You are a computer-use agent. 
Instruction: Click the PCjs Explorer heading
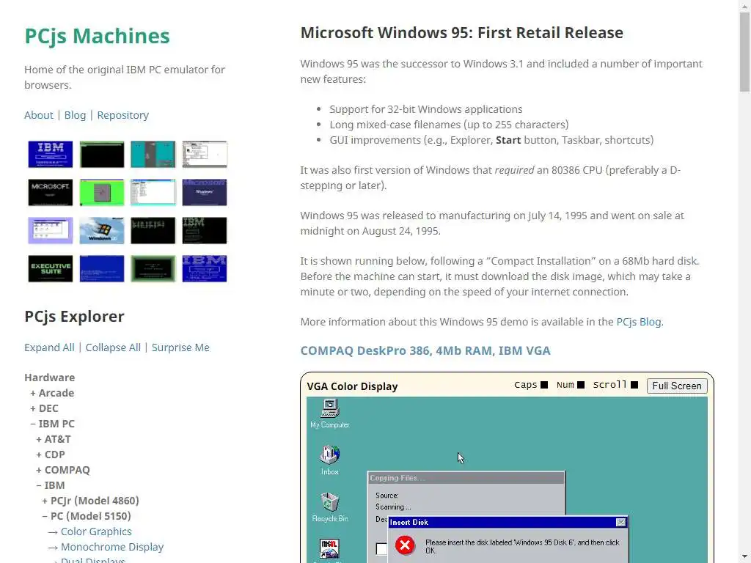[74, 317]
